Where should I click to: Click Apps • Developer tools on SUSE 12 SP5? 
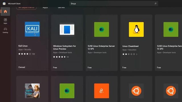tap(97, 52)
